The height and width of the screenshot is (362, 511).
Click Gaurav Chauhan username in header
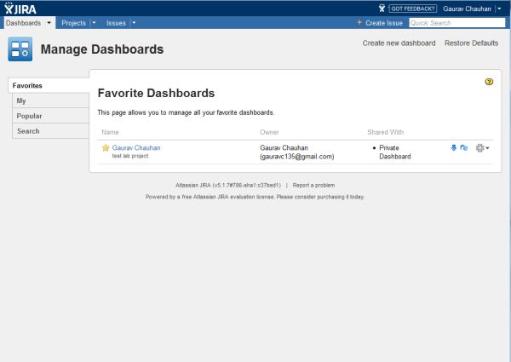(x=467, y=9)
